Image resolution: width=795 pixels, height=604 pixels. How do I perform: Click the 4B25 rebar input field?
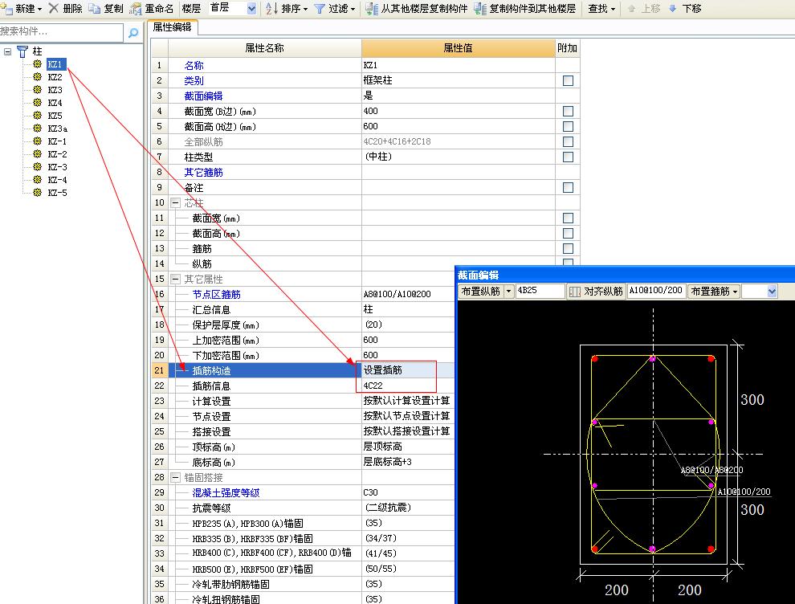point(540,291)
